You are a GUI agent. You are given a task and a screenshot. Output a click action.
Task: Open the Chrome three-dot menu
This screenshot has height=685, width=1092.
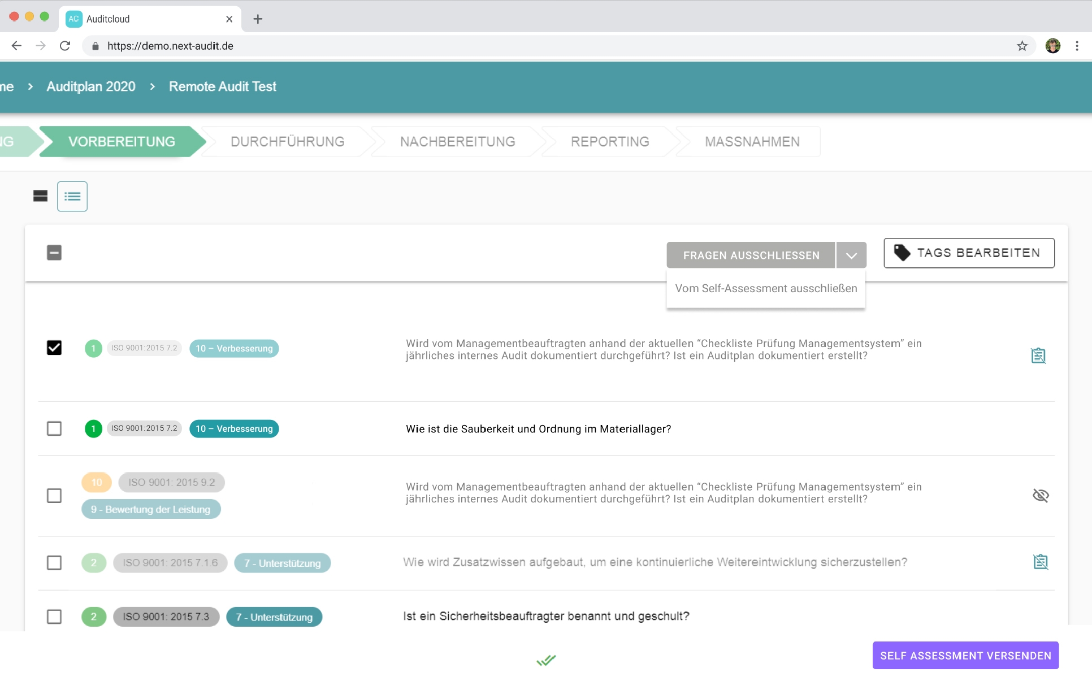click(1077, 46)
